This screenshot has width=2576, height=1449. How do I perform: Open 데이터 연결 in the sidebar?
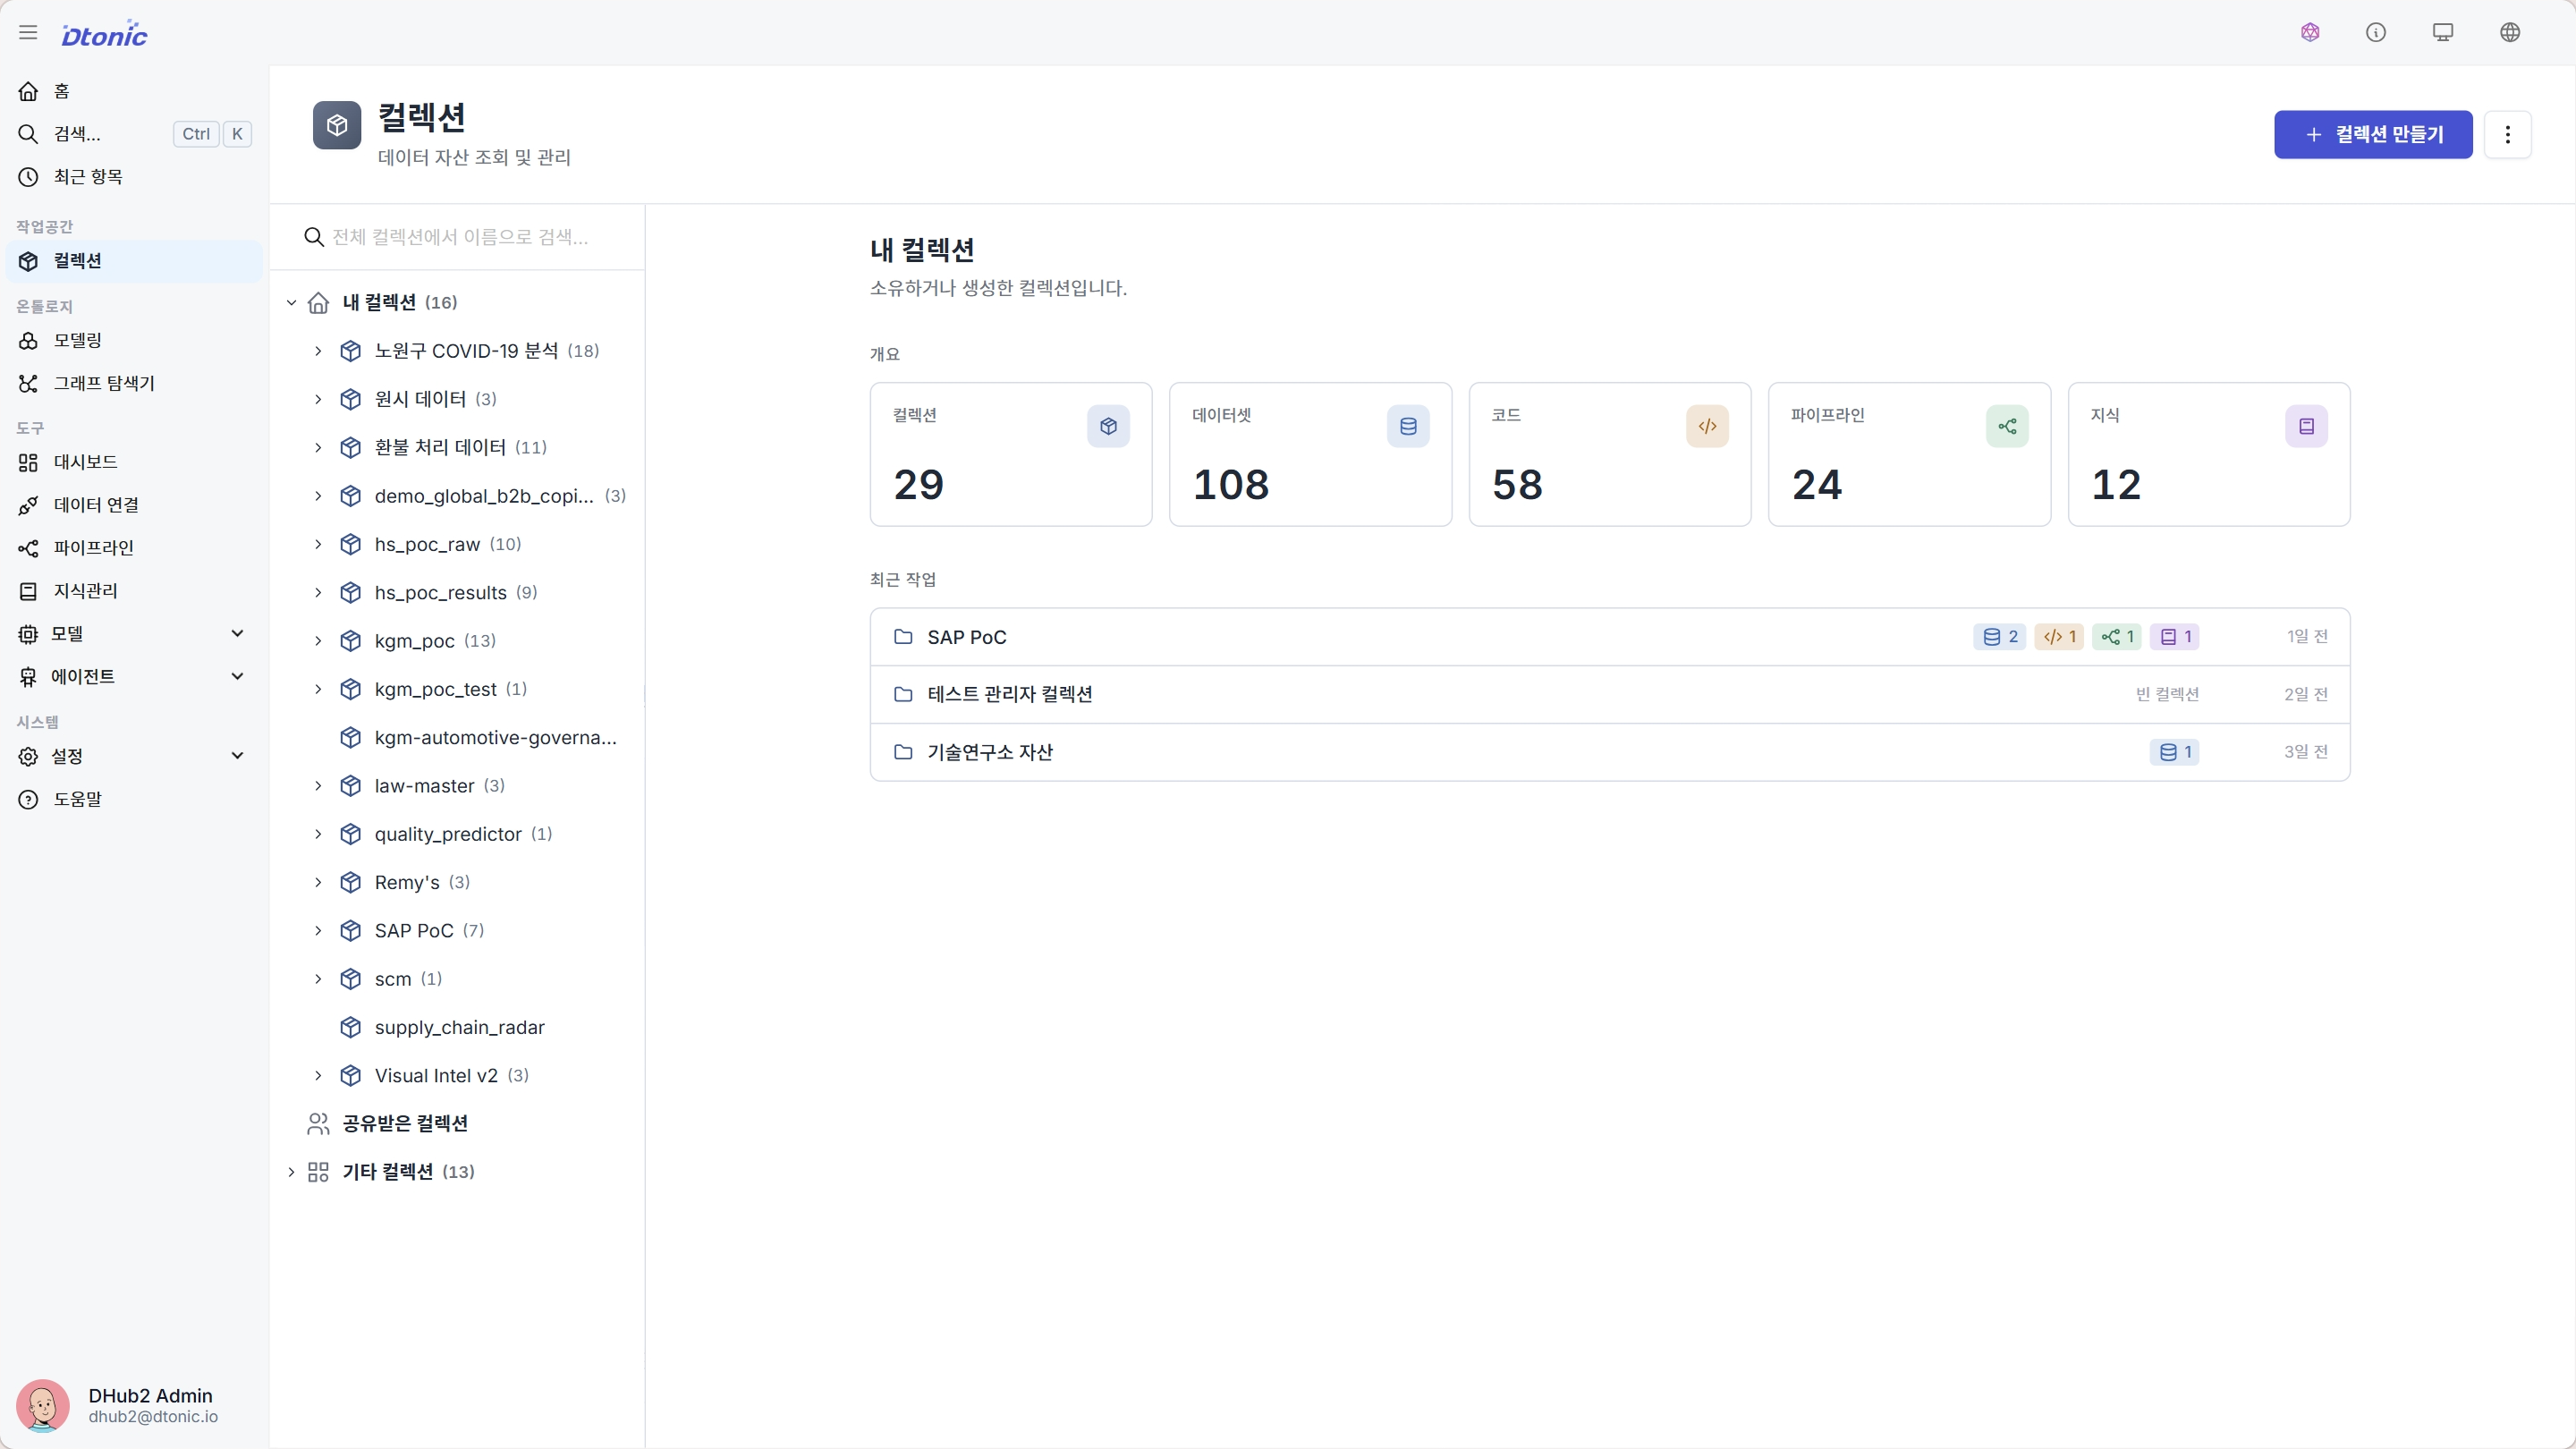[134, 505]
